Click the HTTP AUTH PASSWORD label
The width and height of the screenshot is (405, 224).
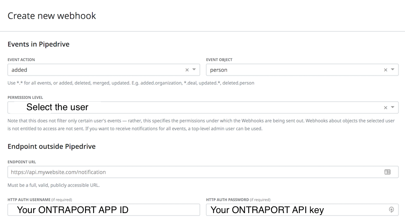[227, 200]
